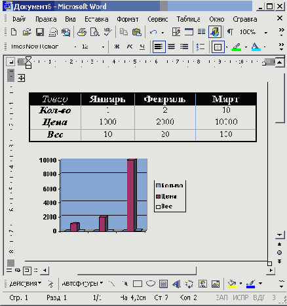Print the document with the printer icon
The height and width of the screenshot is (306, 287).
click(82, 32)
